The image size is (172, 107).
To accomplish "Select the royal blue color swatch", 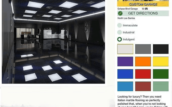I will pyautogui.click(x=125, y=74).
